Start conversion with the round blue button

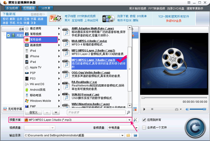point(195,128)
